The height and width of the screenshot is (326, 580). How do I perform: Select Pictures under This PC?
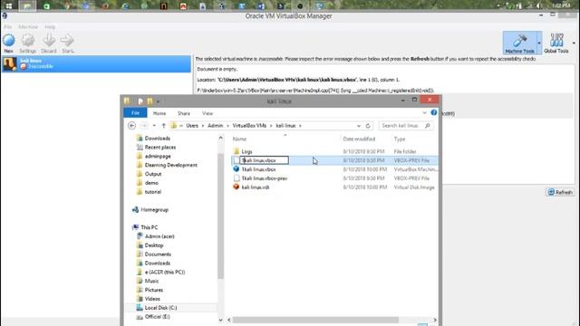coord(153,290)
